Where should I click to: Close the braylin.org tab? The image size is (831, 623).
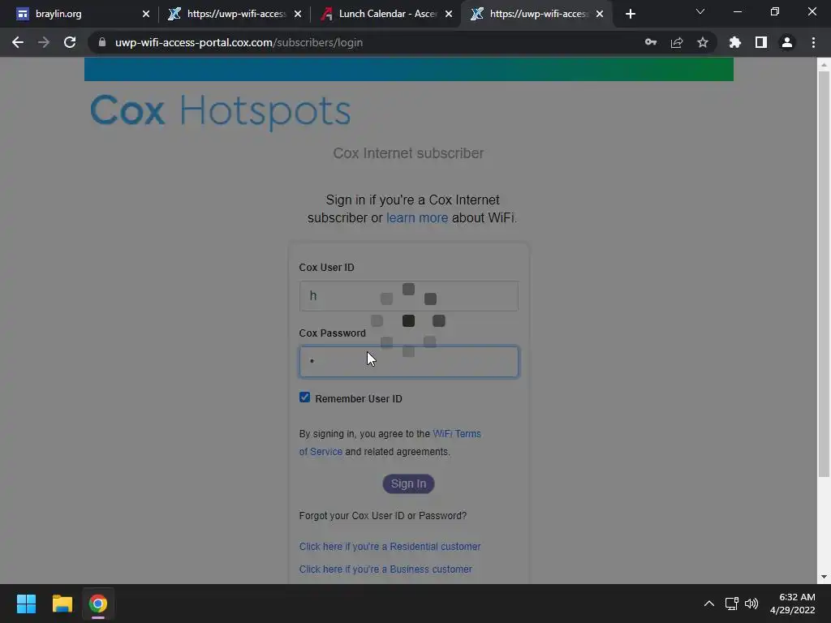(146, 14)
